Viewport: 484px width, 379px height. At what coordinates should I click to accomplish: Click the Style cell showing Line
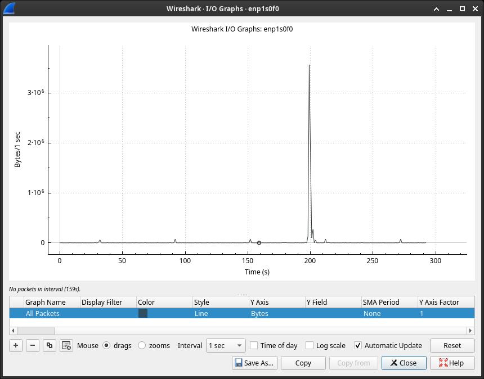point(221,313)
